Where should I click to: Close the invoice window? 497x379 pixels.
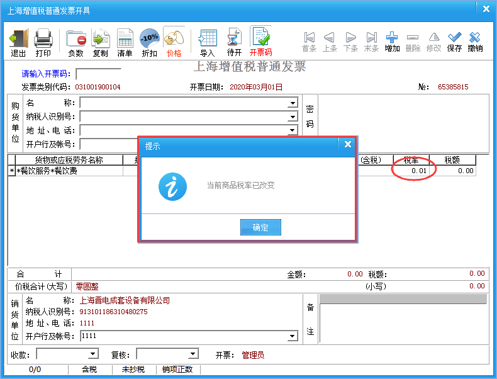click(x=486, y=9)
